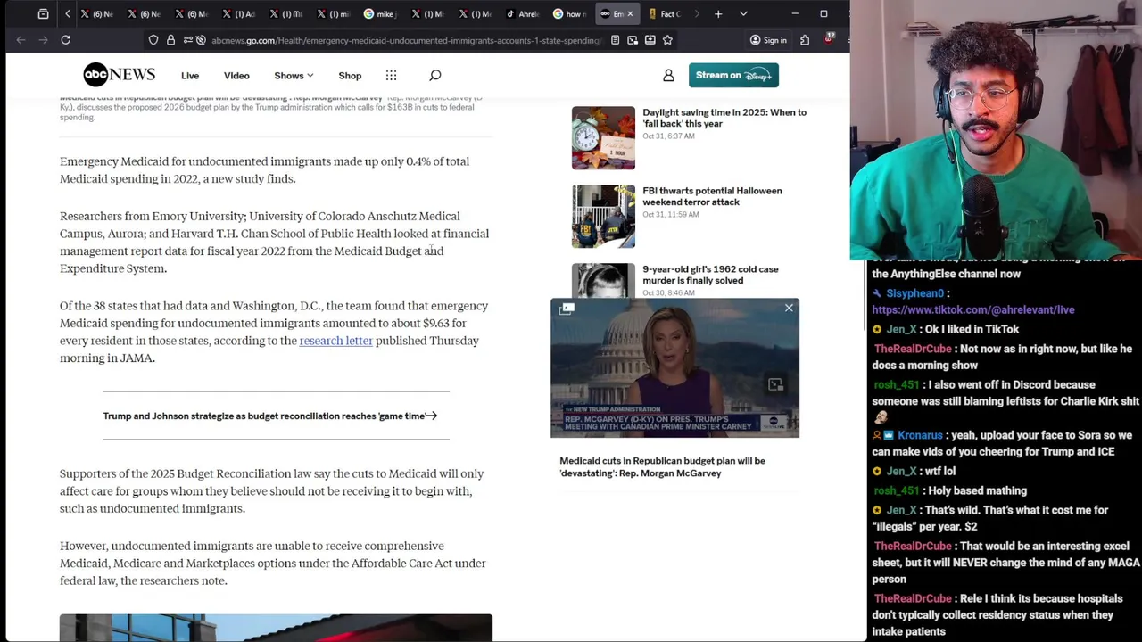Click chat username Sisyphean0
The image size is (1142, 642).
(914, 293)
